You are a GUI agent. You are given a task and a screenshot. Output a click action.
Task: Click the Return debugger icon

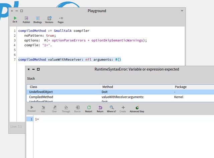100,109
